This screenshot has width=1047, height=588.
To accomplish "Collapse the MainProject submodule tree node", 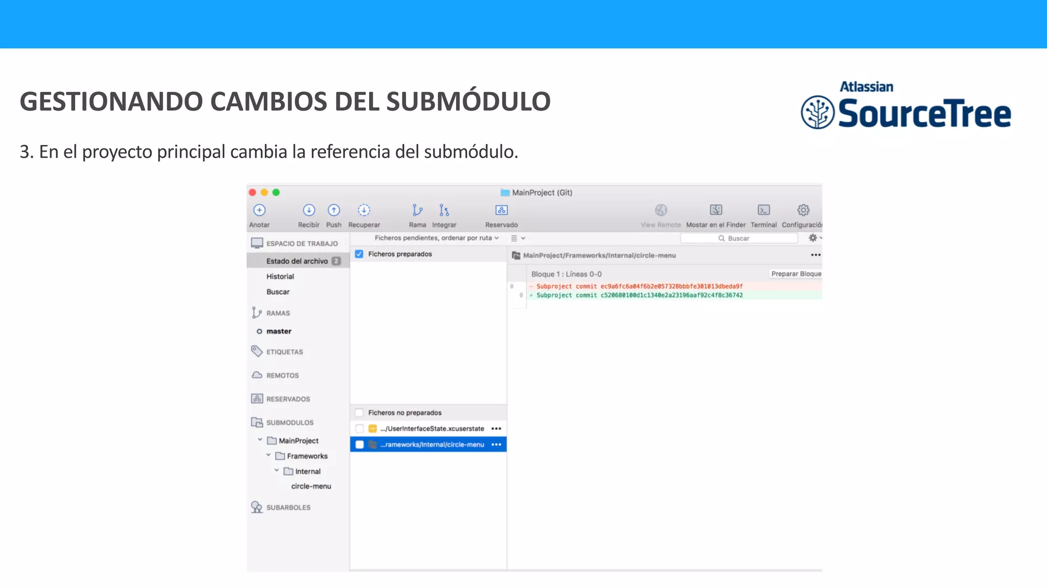I will (x=260, y=439).
